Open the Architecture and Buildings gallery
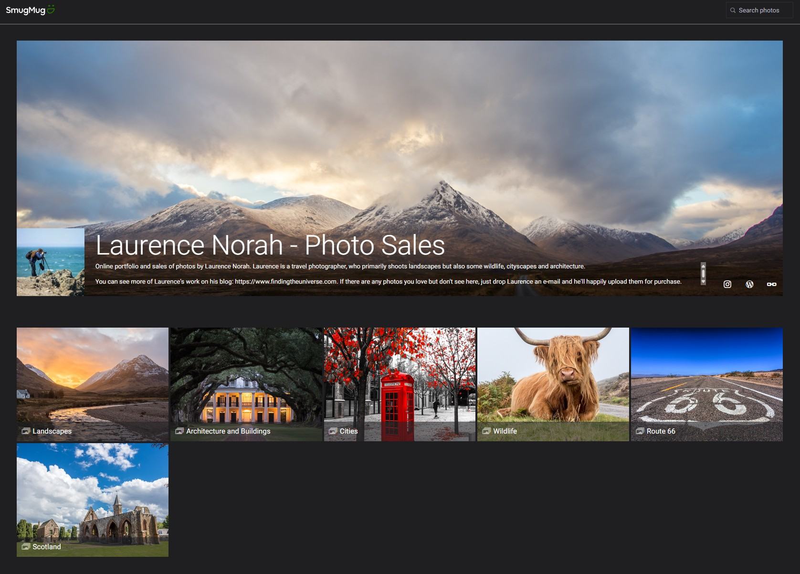The width and height of the screenshot is (800, 574). click(x=246, y=377)
